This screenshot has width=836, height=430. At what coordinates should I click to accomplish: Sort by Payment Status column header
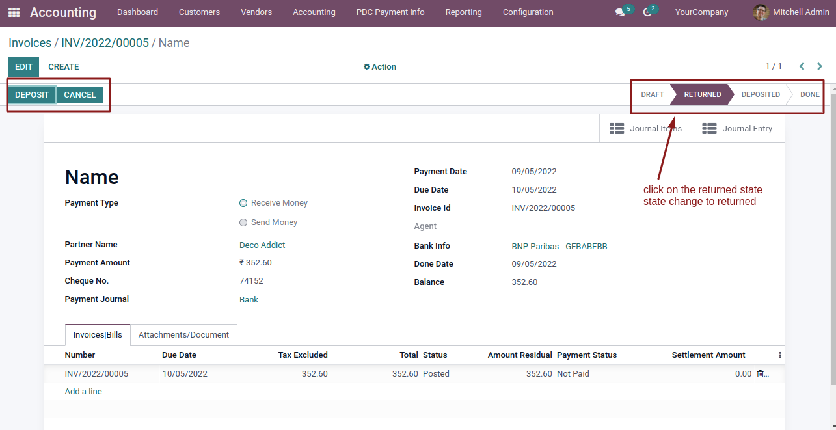(587, 355)
